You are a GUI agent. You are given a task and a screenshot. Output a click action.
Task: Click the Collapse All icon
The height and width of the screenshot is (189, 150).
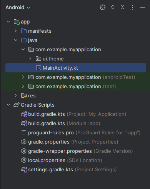[x=123, y=7]
